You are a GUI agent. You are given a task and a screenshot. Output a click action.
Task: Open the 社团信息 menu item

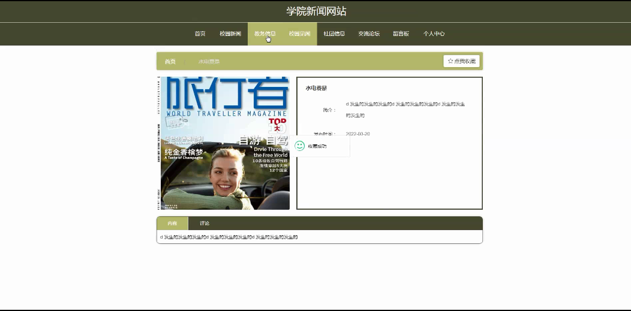(x=334, y=34)
